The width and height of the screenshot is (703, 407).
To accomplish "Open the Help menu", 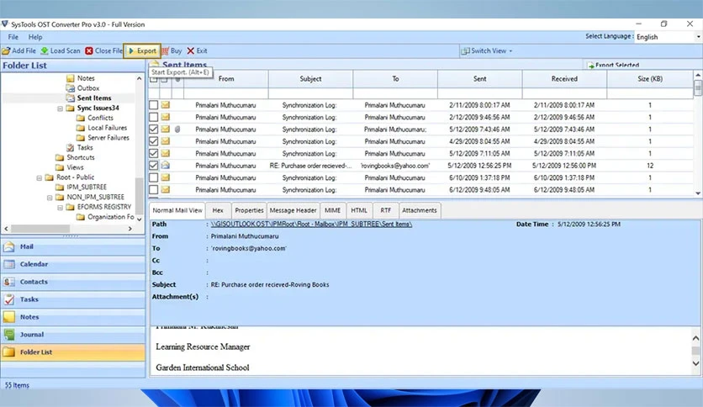I will tap(35, 37).
